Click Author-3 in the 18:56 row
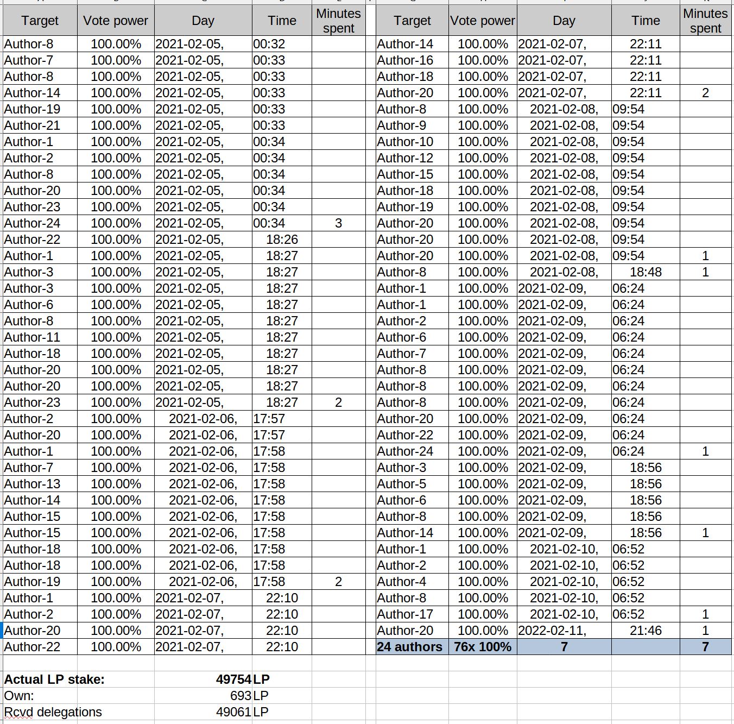This screenshot has height=724, width=734. tap(412, 468)
